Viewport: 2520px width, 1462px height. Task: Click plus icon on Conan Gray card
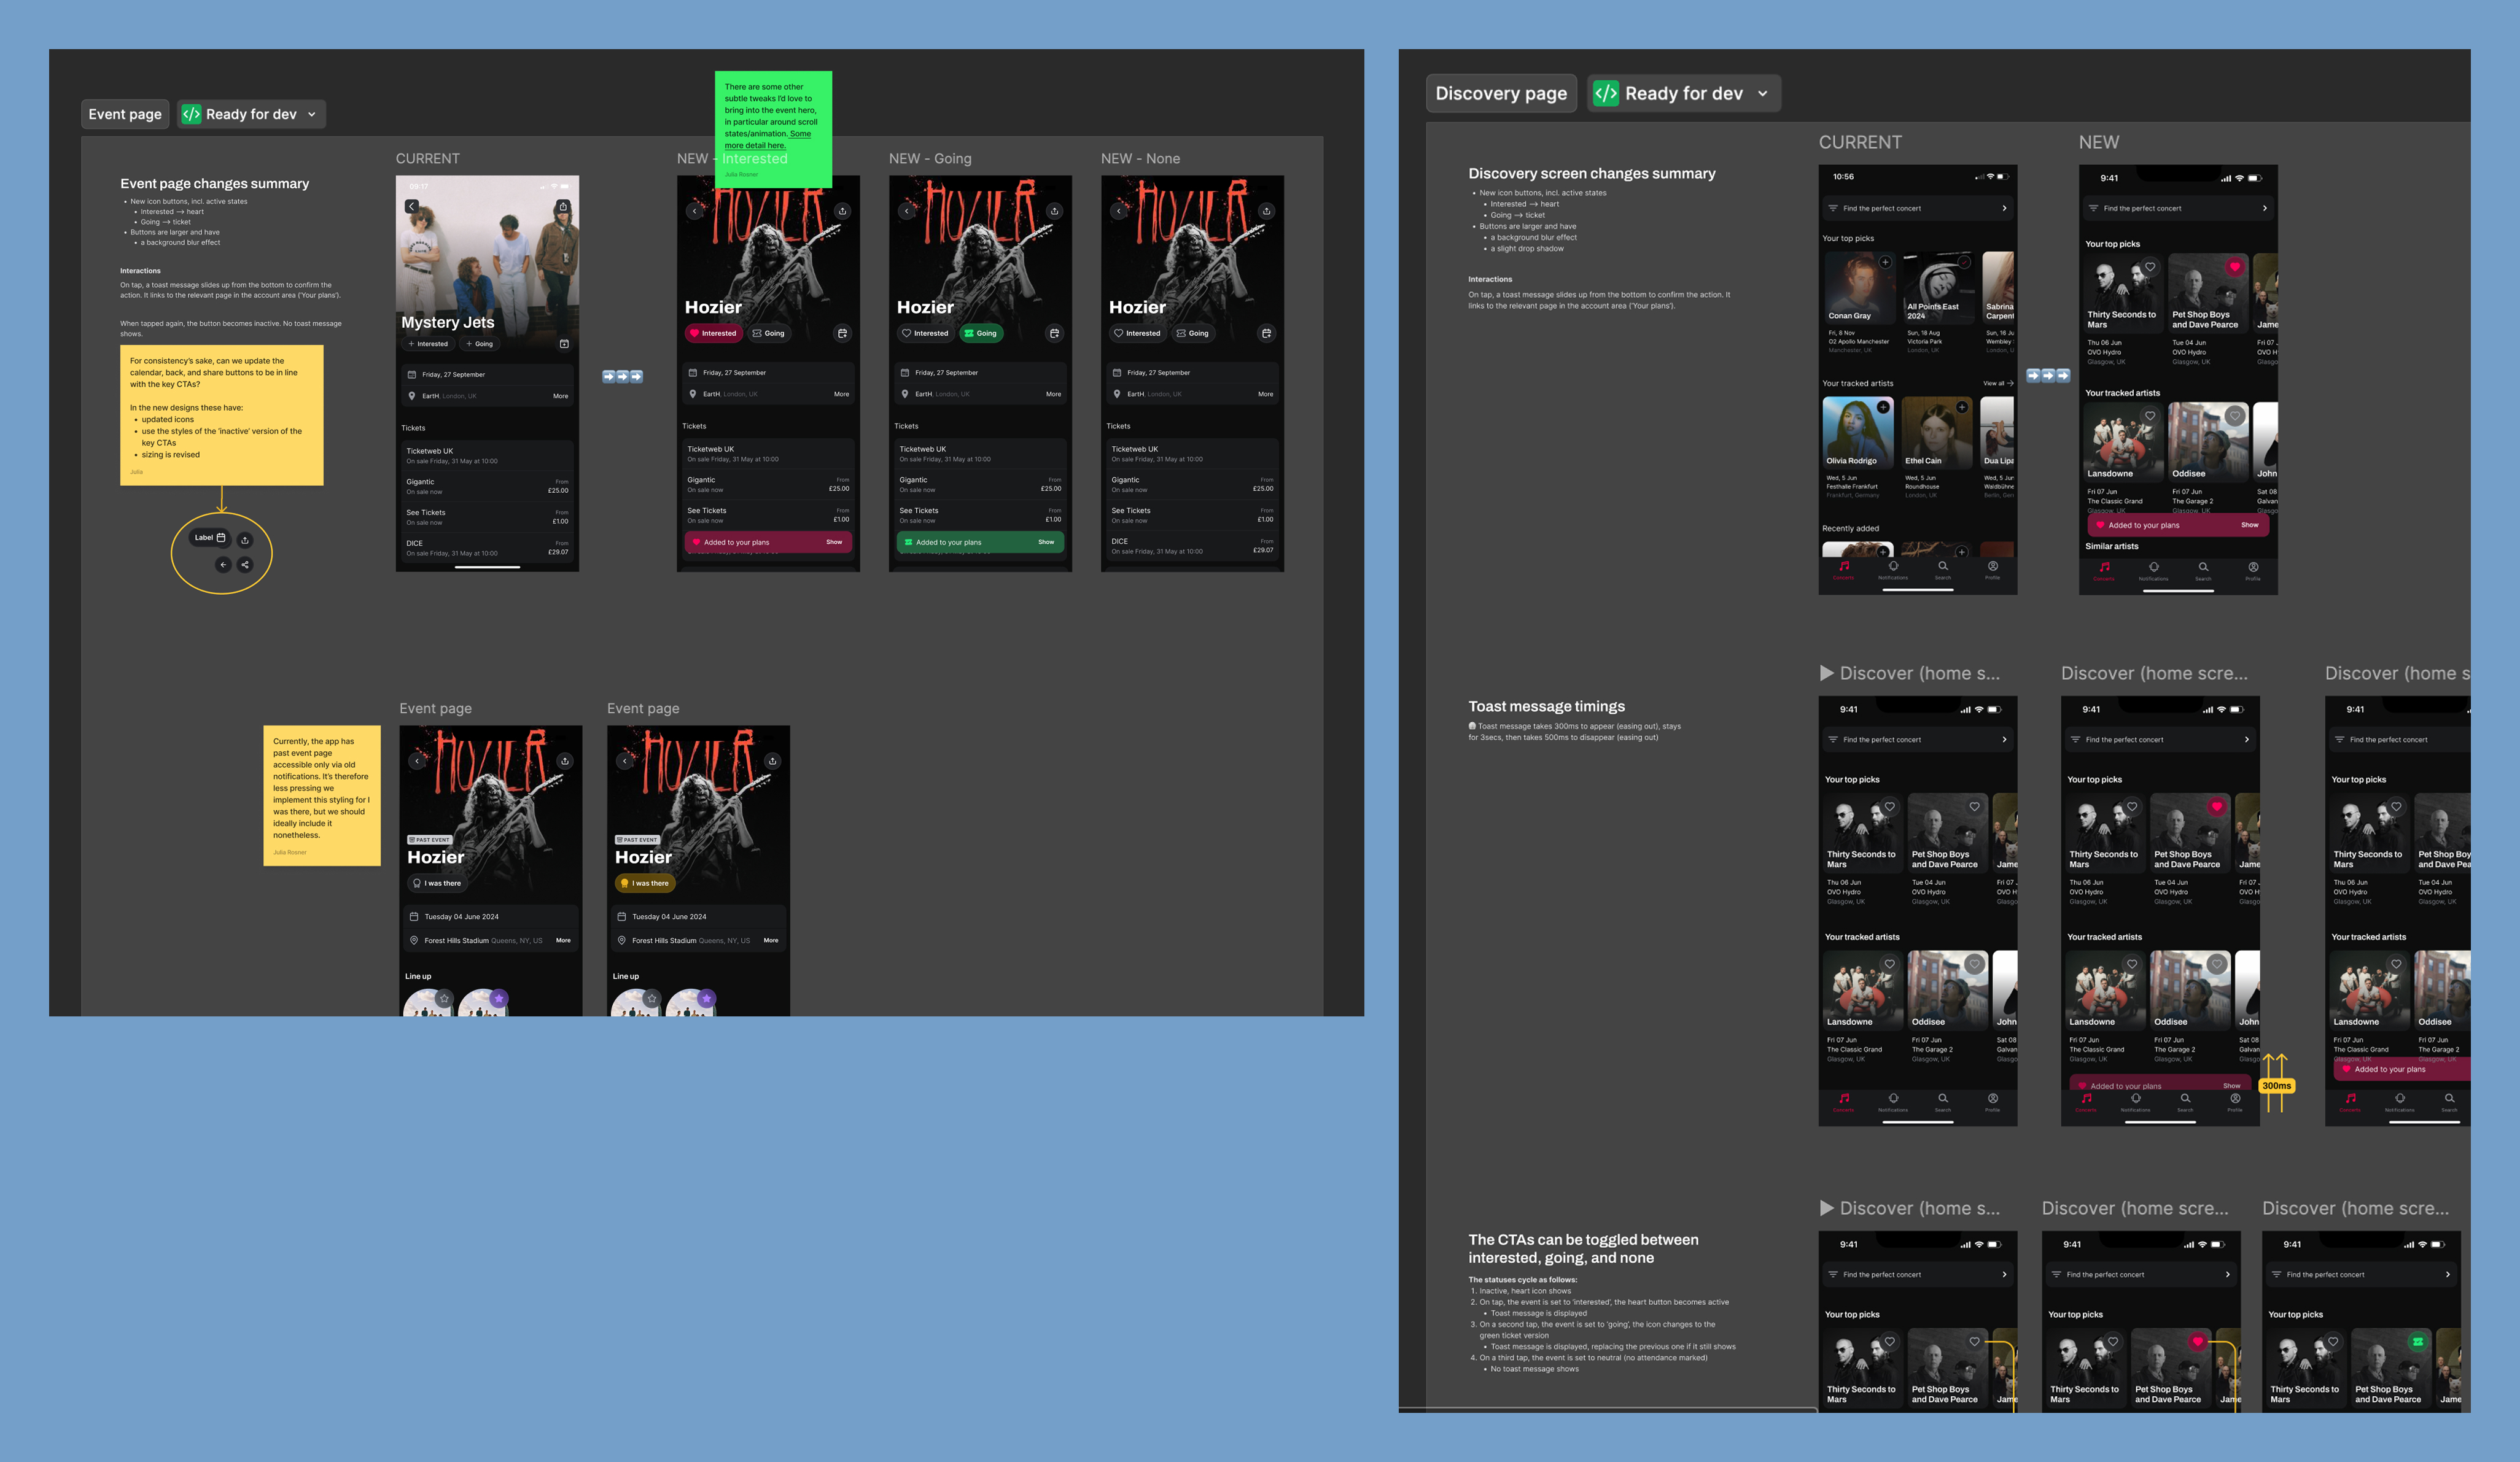(1885, 262)
